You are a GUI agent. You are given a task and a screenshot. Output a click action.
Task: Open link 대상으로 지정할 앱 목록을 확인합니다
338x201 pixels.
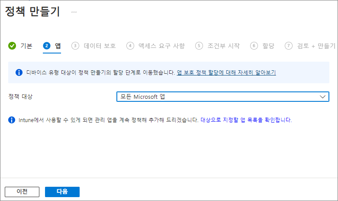(x=246, y=120)
